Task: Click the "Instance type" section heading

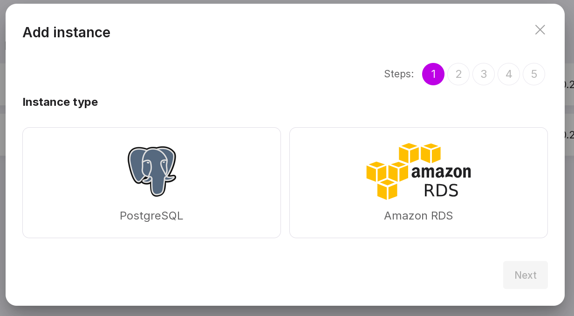Action: point(60,102)
